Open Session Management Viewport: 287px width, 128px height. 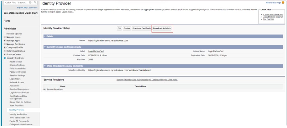tap(19, 89)
